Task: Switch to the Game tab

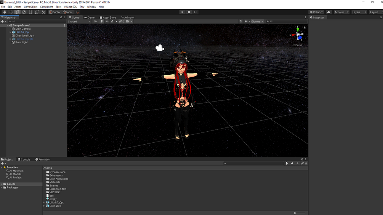Action: pos(90,17)
